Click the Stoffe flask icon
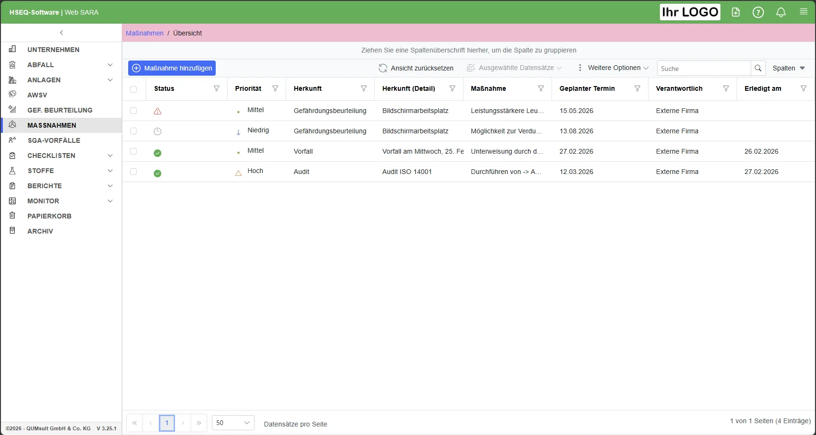The width and height of the screenshot is (816, 435). (13, 170)
